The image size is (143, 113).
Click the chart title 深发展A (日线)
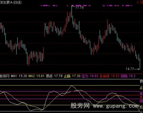click(x=11, y=2)
